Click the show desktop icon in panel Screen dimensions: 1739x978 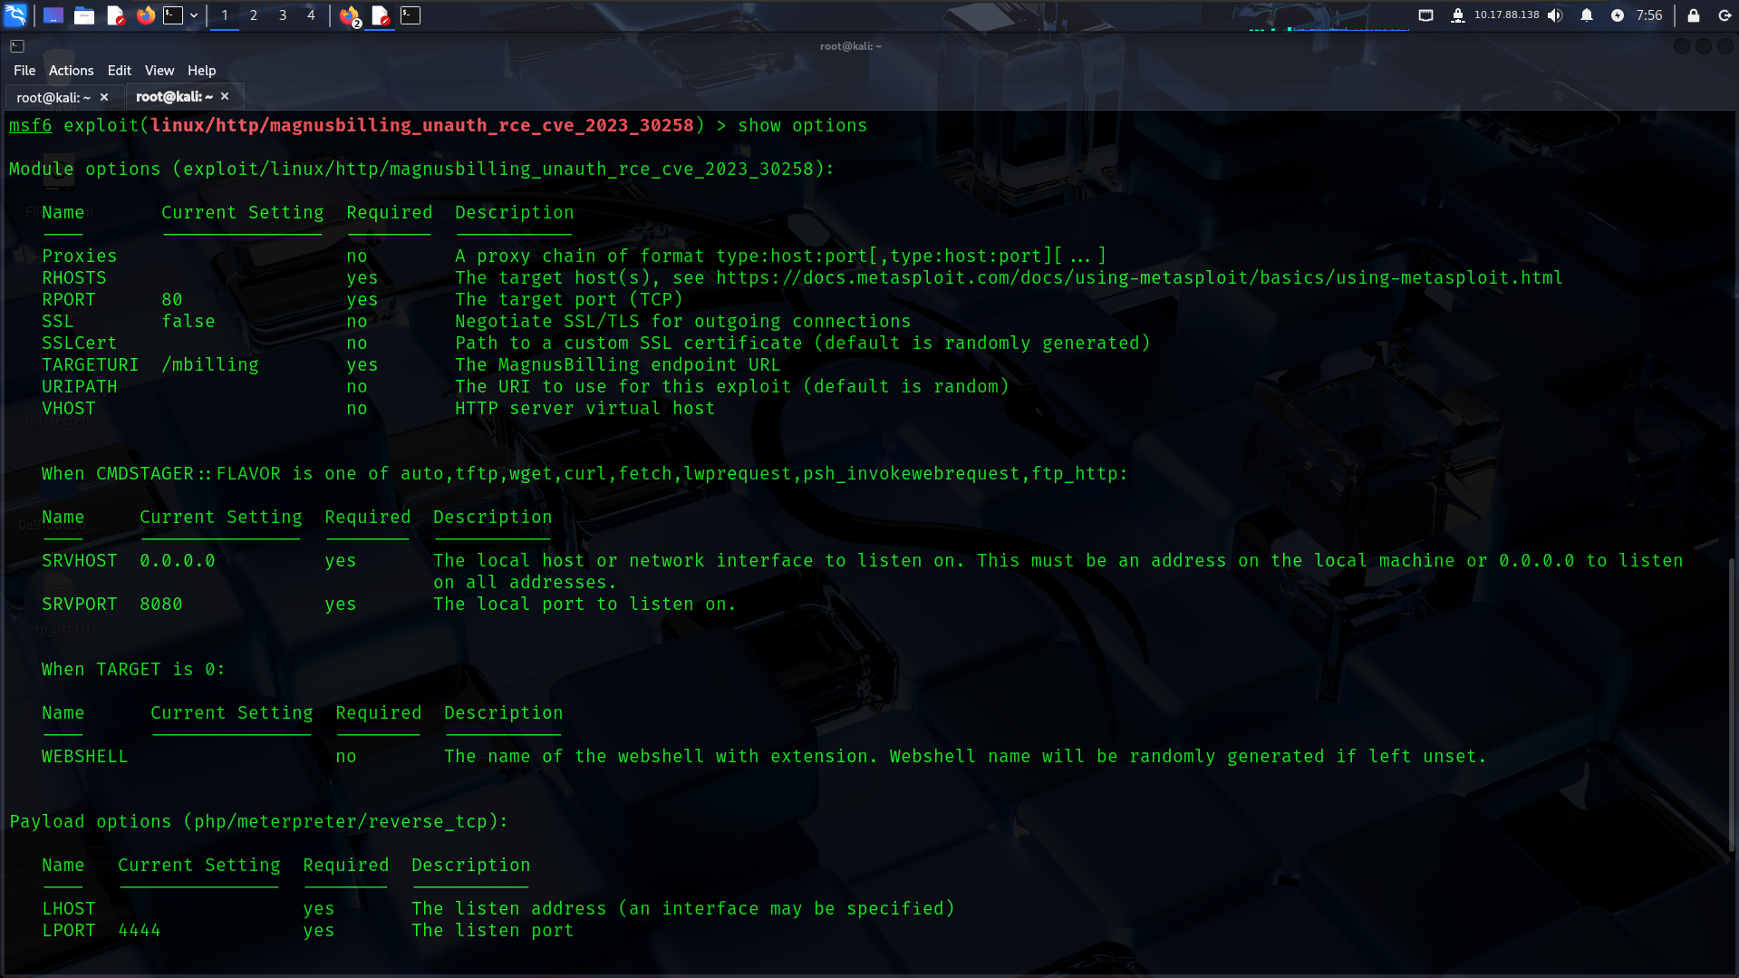pos(53,15)
